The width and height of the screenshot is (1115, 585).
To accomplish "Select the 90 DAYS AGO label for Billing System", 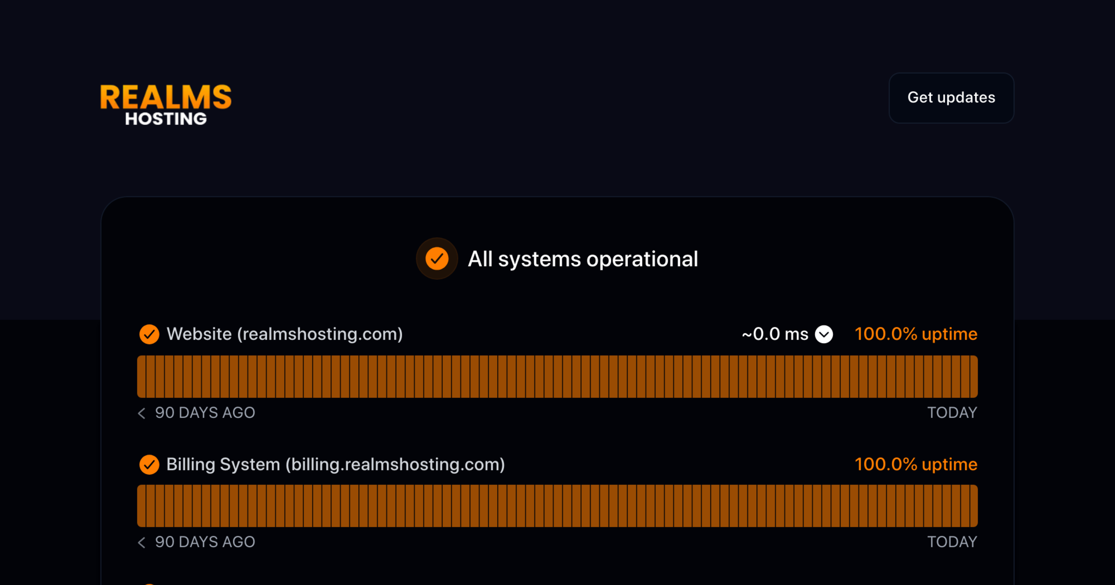I will [x=204, y=542].
